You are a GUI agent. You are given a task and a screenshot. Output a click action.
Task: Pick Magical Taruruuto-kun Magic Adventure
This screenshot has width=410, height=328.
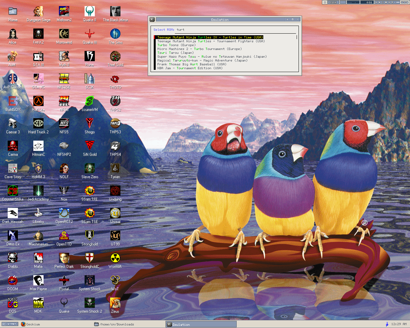[x=202, y=61]
